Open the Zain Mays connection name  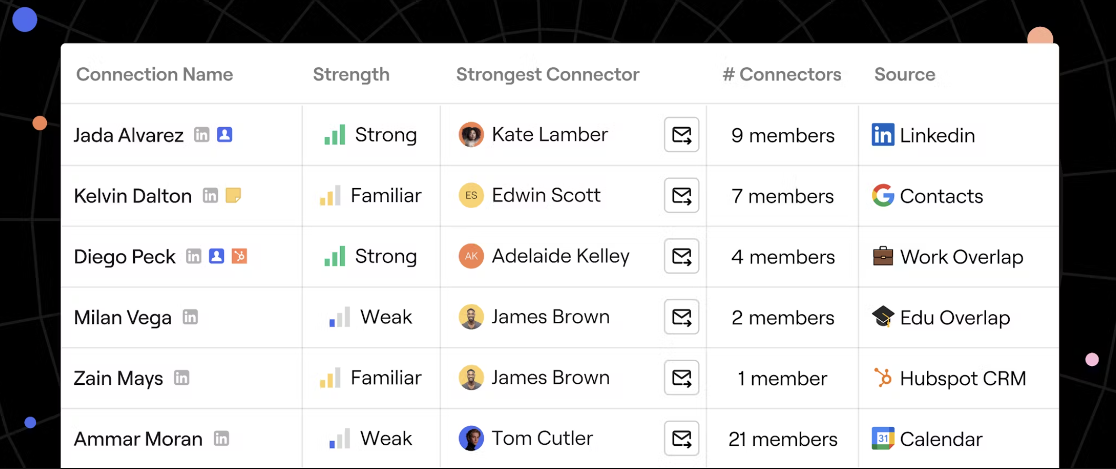118,378
